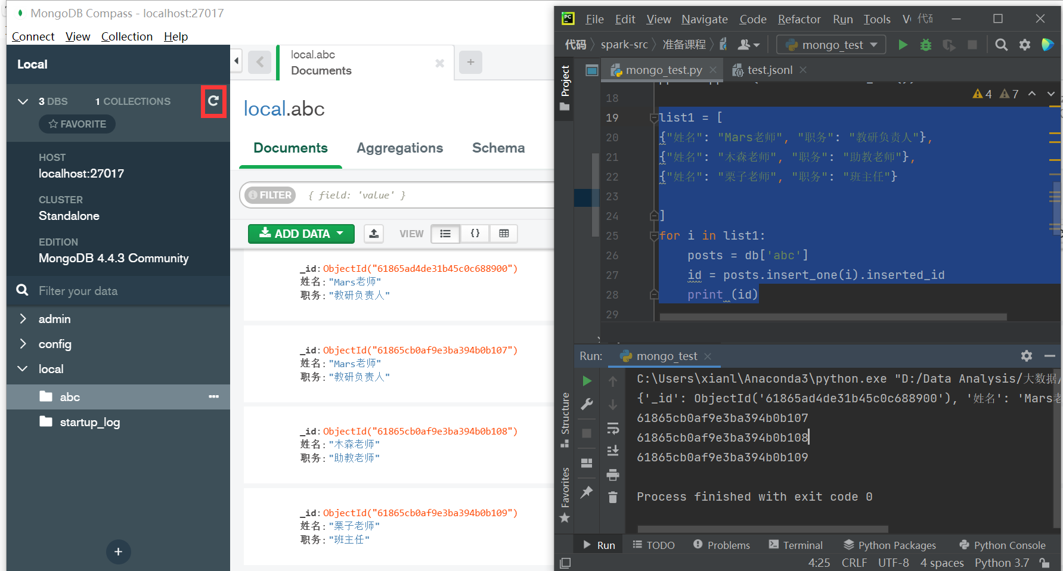1063x571 pixels.
Task: Open the Aggregations tab
Action: tap(400, 148)
